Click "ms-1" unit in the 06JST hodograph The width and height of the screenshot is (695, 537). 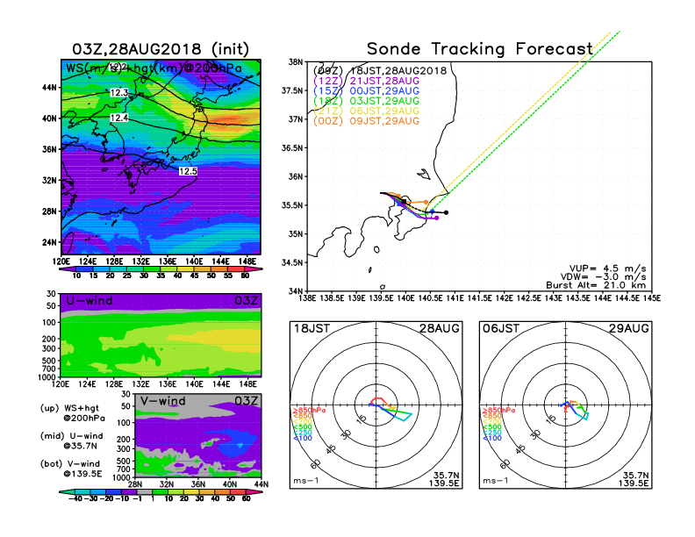(x=496, y=481)
